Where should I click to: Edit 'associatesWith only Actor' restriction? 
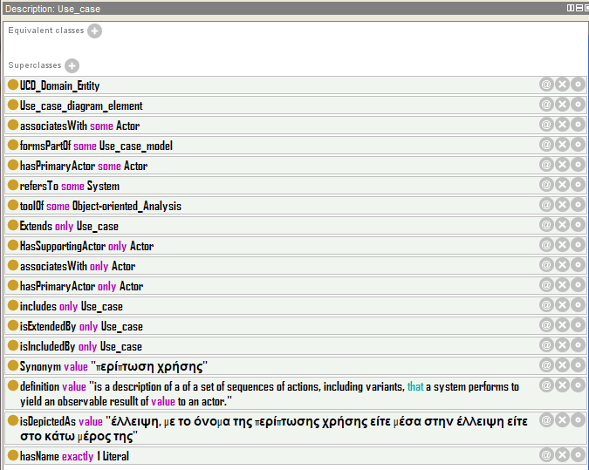579,265
